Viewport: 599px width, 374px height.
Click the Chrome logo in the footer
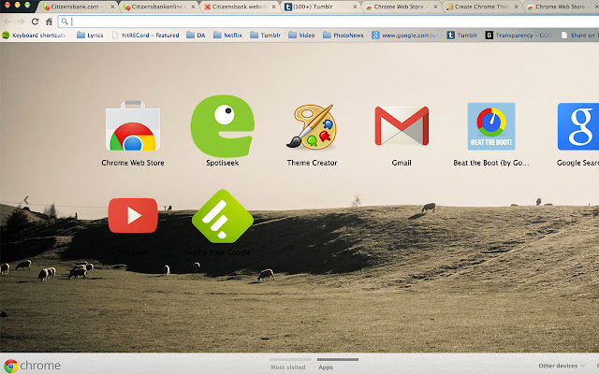pyautogui.click(x=33, y=366)
